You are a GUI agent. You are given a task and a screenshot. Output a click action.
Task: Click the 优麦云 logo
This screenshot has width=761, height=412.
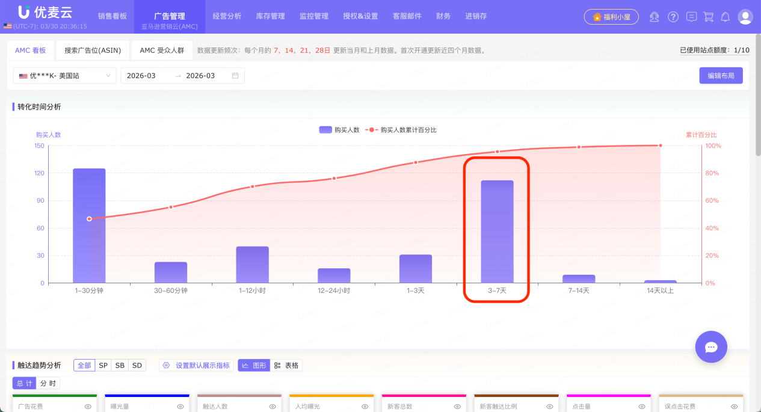pos(46,12)
